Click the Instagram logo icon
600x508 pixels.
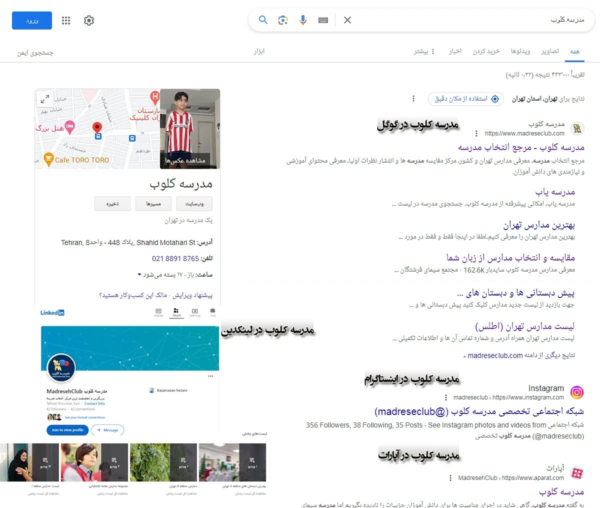(577, 392)
